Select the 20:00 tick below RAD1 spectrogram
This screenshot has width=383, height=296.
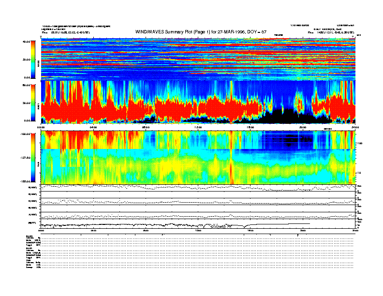point(303,127)
